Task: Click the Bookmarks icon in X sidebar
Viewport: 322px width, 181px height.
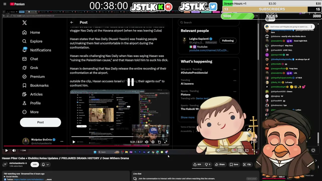Action: (24, 85)
